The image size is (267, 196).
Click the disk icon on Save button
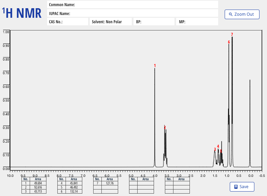[236, 187]
